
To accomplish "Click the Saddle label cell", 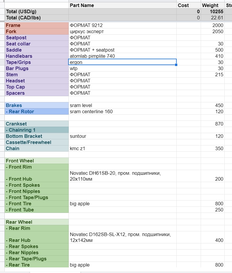I will click(x=37, y=50).
